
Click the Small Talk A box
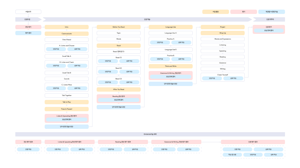(x=67, y=56)
